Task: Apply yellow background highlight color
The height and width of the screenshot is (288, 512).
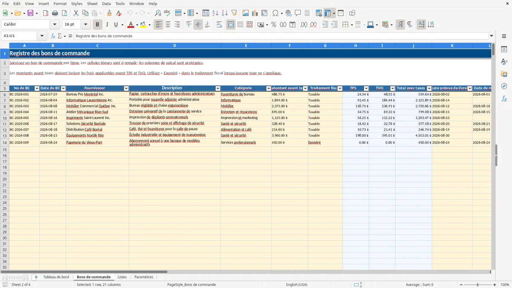Action: click(143, 25)
